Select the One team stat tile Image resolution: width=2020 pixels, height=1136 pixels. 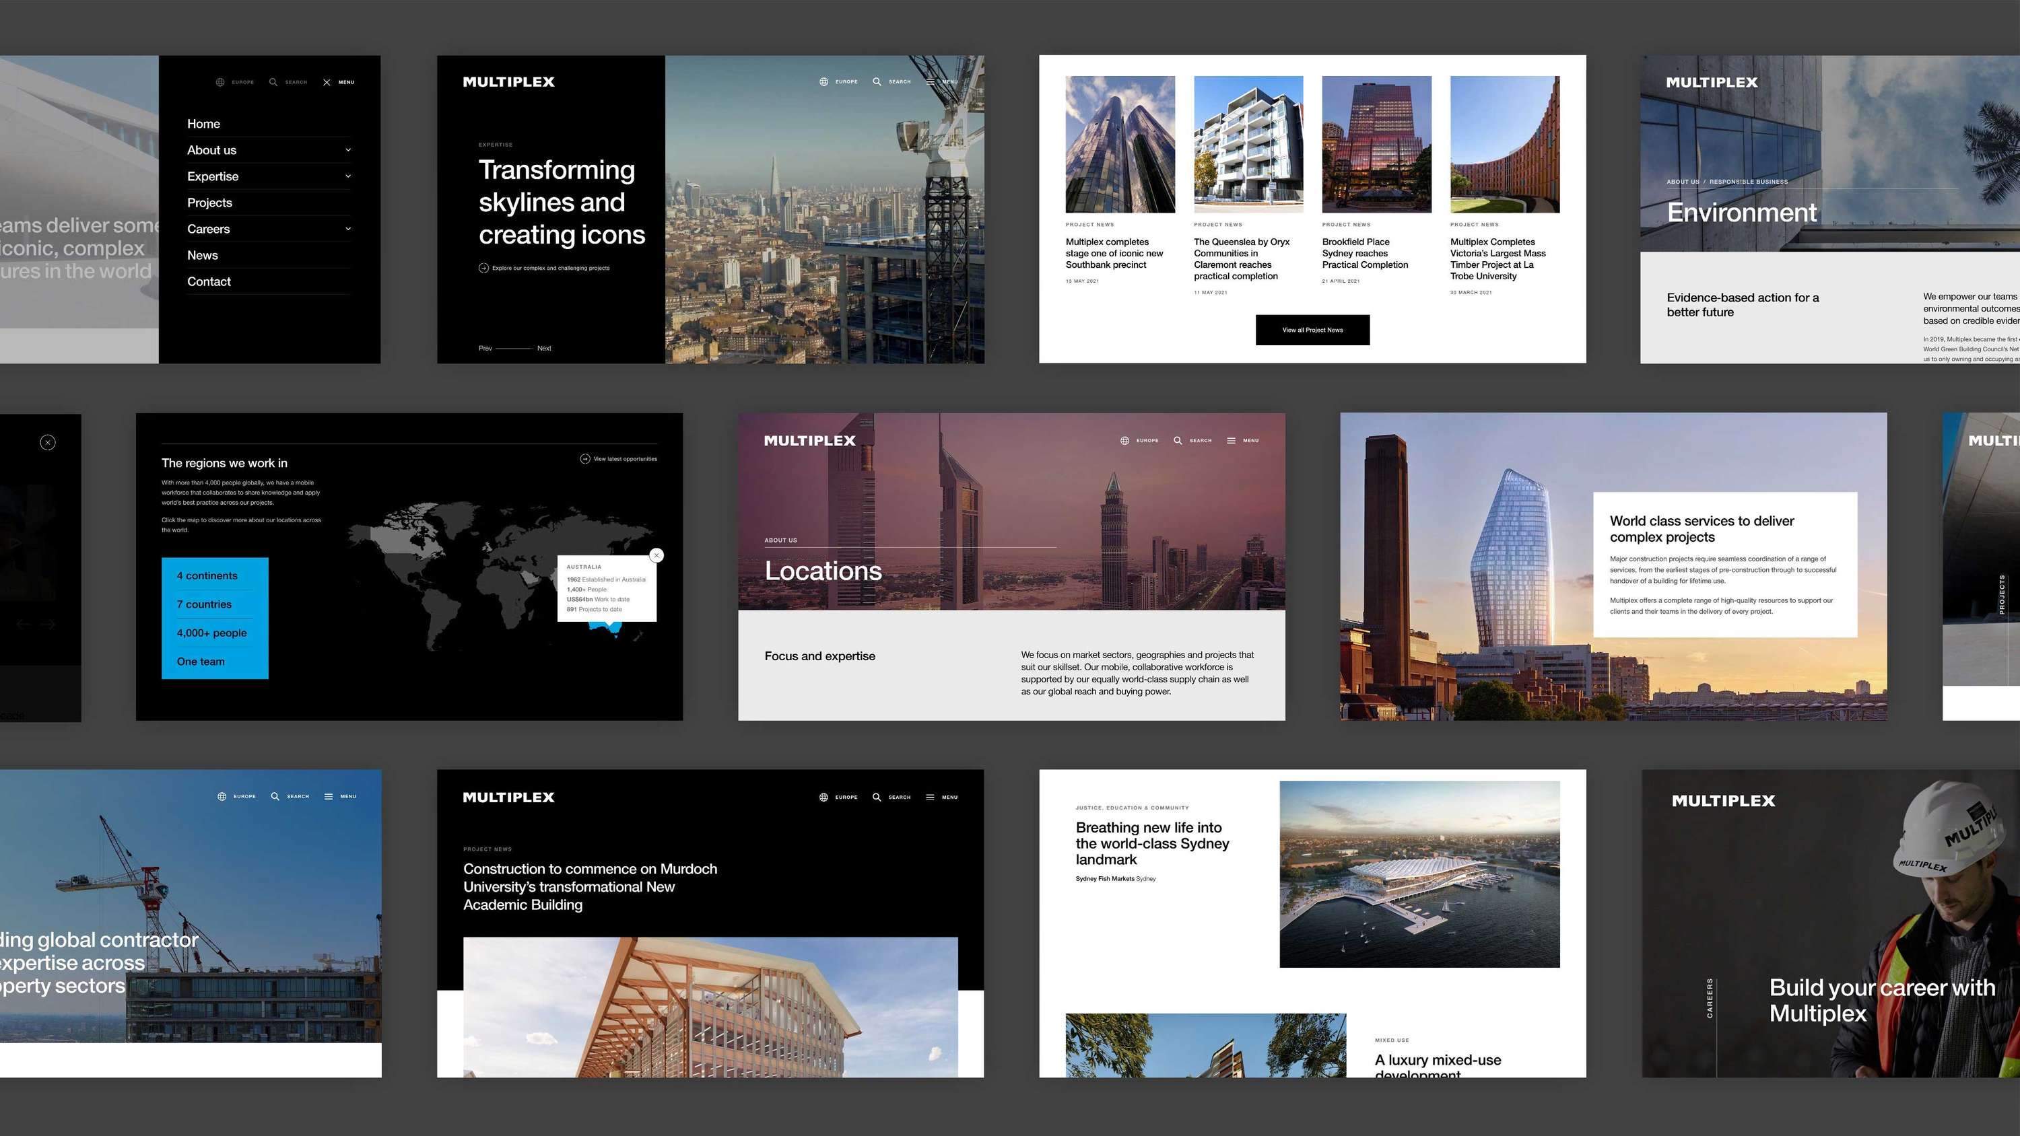coord(201,662)
